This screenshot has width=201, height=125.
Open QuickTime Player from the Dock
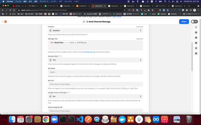coord(97,119)
